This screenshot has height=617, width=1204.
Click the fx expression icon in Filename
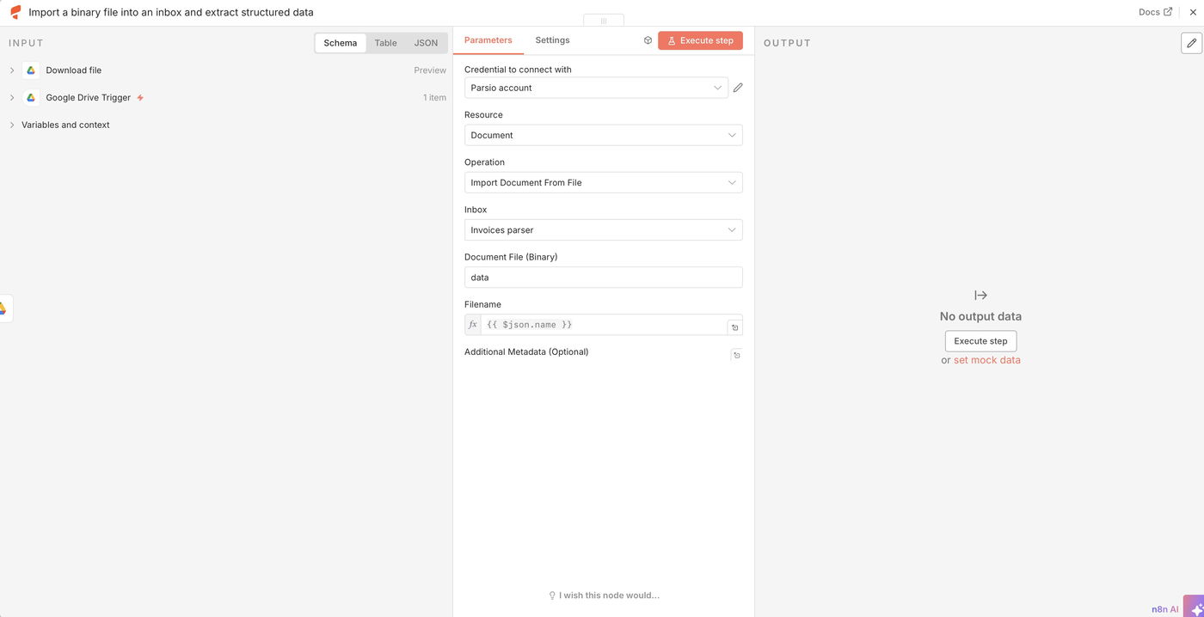click(473, 325)
